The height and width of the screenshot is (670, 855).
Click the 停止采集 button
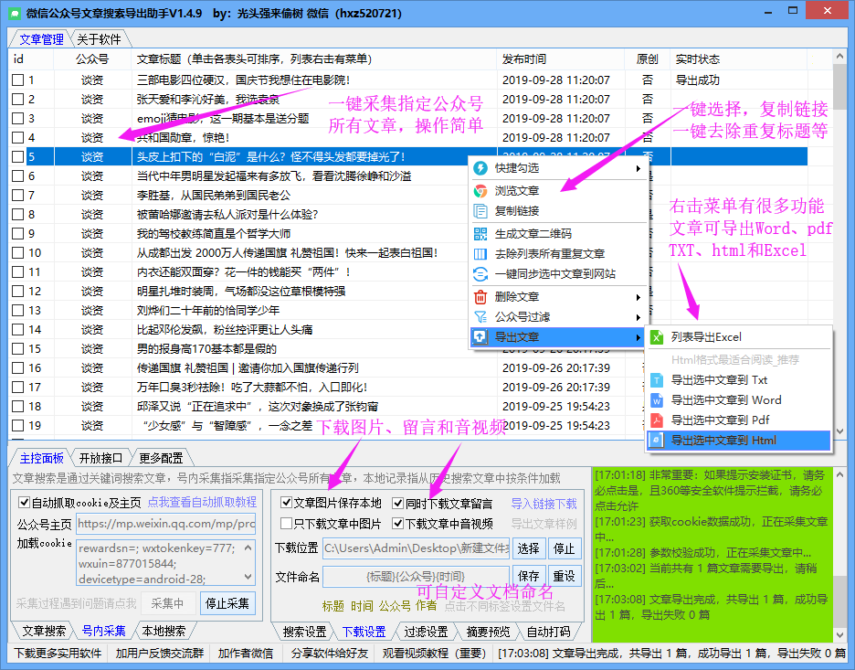[x=227, y=603]
